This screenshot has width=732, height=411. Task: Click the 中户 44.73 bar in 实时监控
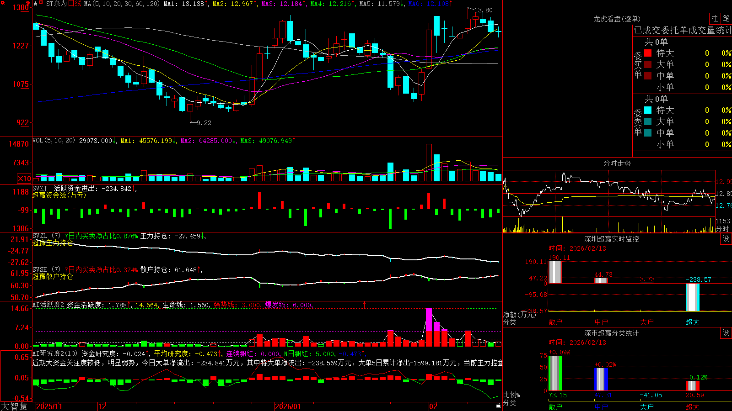tap(601, 281)
